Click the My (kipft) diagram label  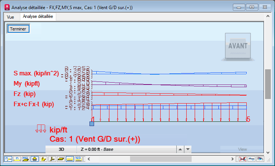[27, 84]
